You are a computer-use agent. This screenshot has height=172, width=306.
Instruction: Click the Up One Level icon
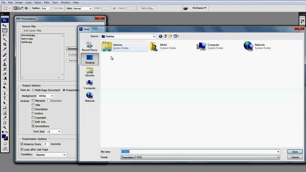click(165, 36)
